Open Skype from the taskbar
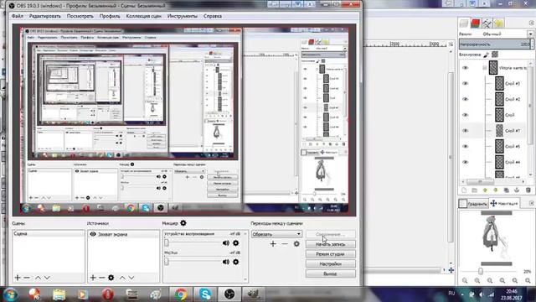Screen dimensions: 536x302 [x=205, y=294]
